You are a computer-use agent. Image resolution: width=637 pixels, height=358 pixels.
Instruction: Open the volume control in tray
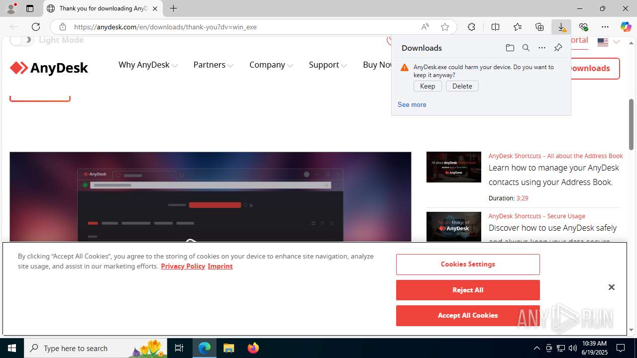click(x=573, y=348)
